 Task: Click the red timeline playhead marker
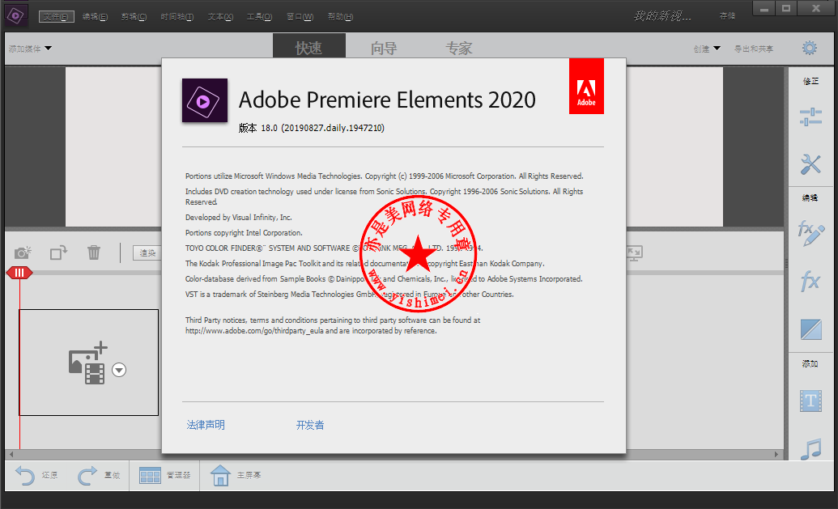click(x=19, y=273)
